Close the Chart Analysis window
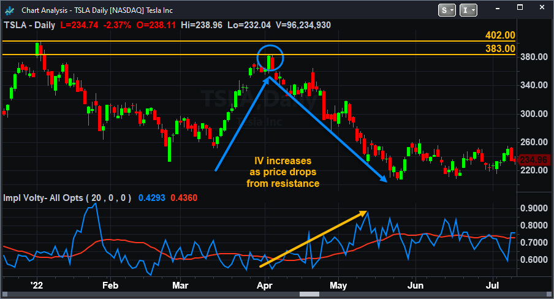The width and height of the screenshot is (554, 299). pyautogui.click(x=542, y=7)
